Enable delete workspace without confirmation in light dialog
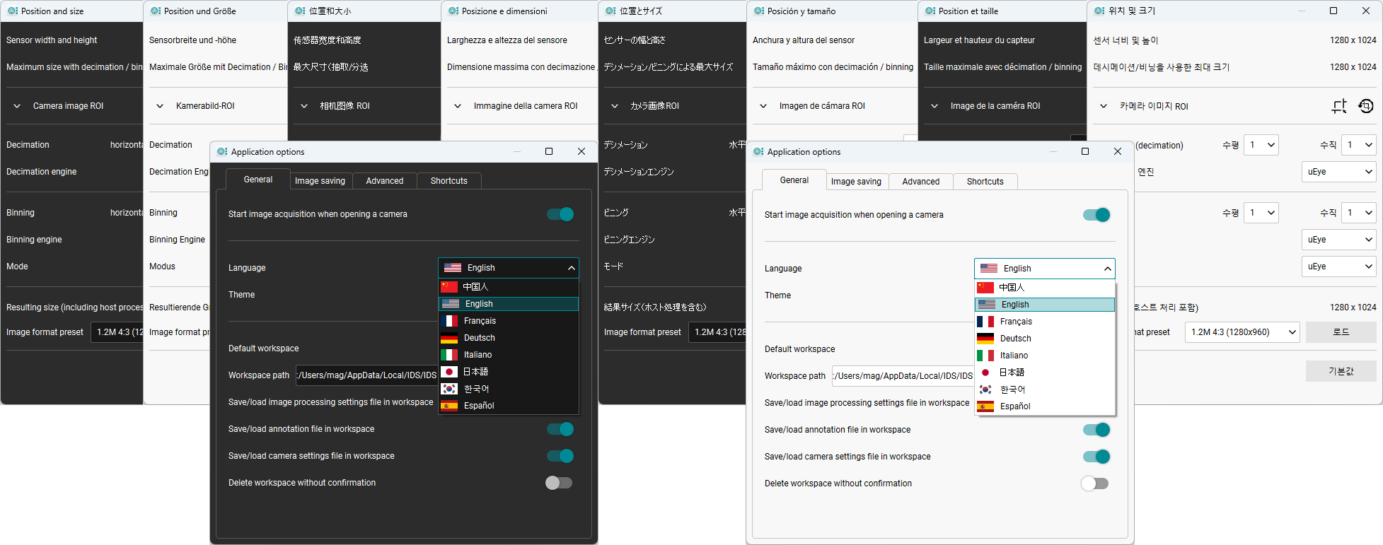 pyautogui.click(x=1095, y=484)
